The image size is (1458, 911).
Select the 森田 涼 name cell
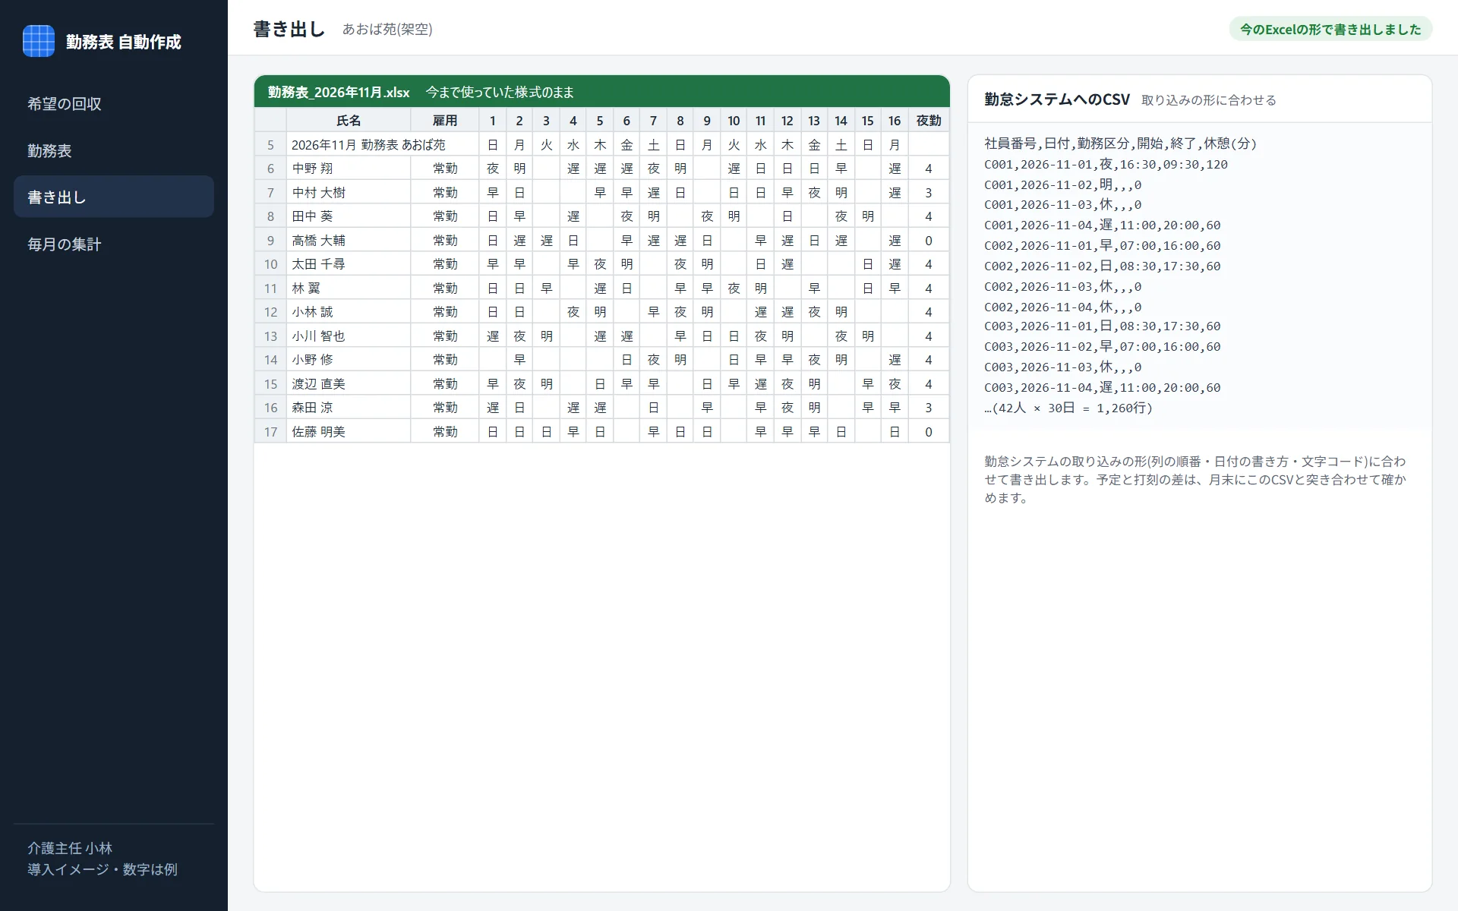[x=349, y=408]
